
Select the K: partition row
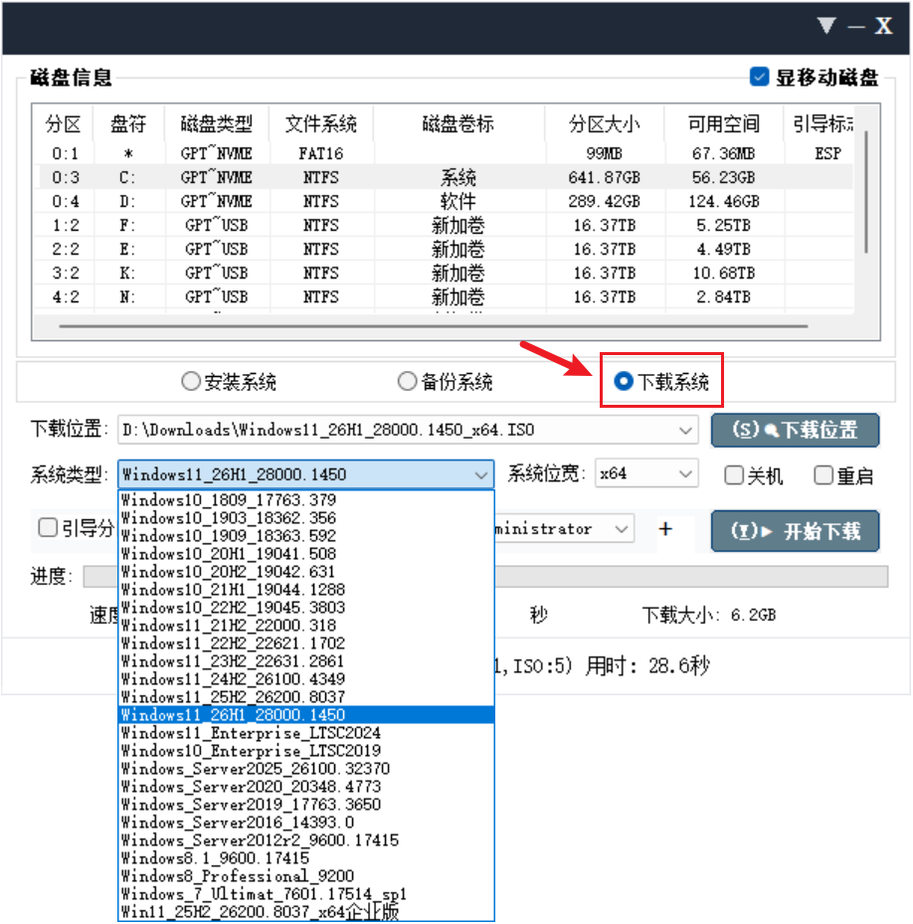coord(444,273)
